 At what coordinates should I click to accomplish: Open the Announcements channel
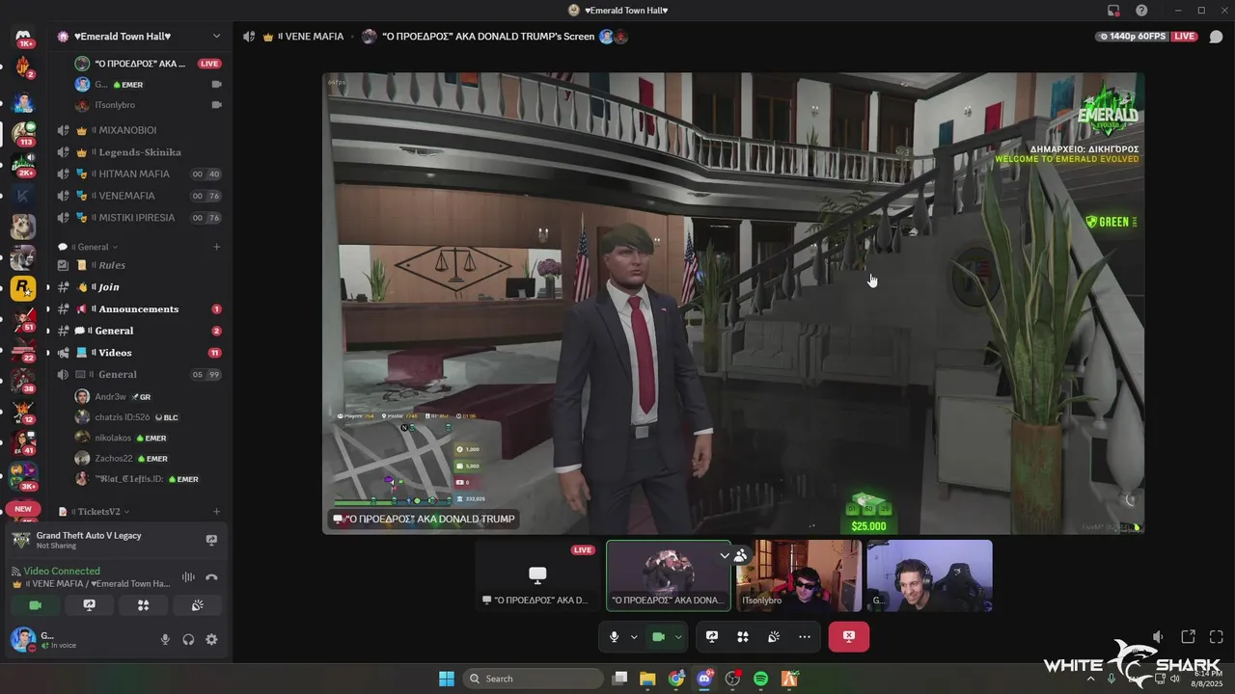pos(139,309)
